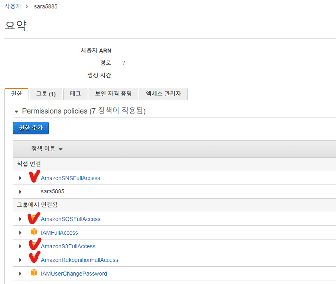Open the AmazonRekognitionFullAccess policy link

tap(79, 260)
